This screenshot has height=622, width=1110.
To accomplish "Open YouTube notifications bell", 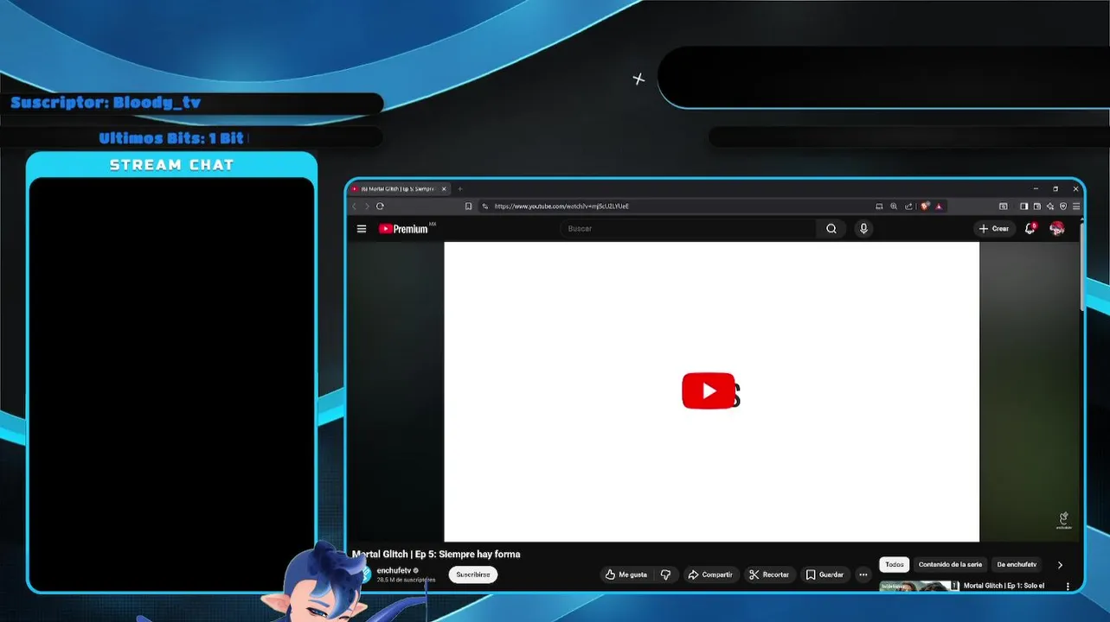I will pos(1030,228).
